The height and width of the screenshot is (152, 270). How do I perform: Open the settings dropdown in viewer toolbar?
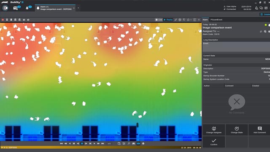[x=189, y=20]
